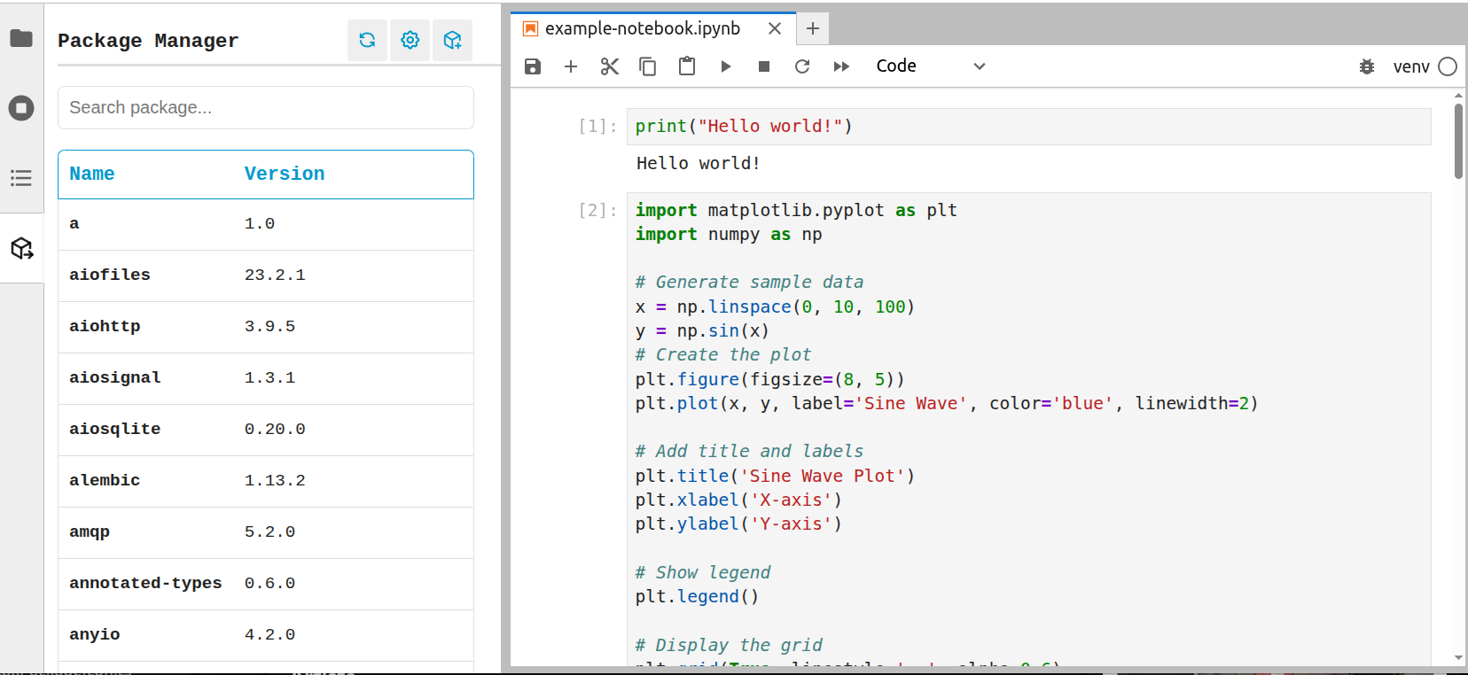
Task: Open the Code cell type dropdown
Action: pos(930,66)
